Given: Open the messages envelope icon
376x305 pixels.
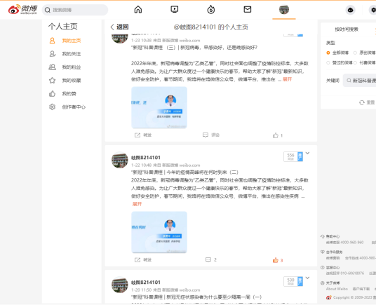Looking at the screenshot, I should [x=247, y=10].
